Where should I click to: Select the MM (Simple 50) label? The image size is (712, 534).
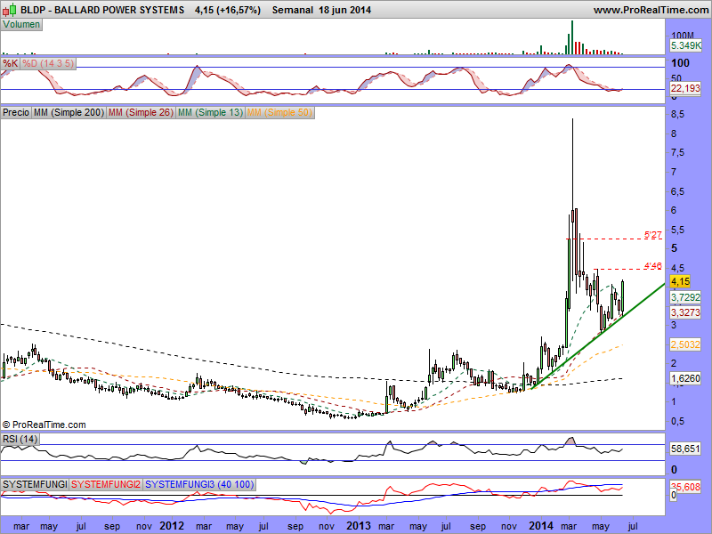pyautogui.click(x=279, y=113)
